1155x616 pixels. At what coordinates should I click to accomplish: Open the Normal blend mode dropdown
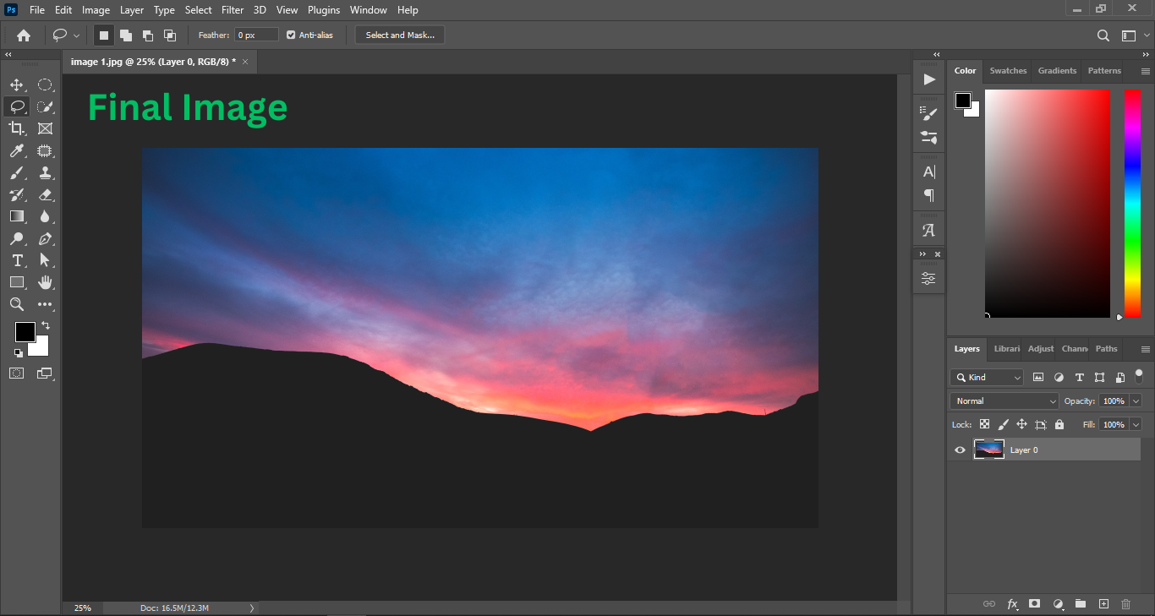point(1004,401)
